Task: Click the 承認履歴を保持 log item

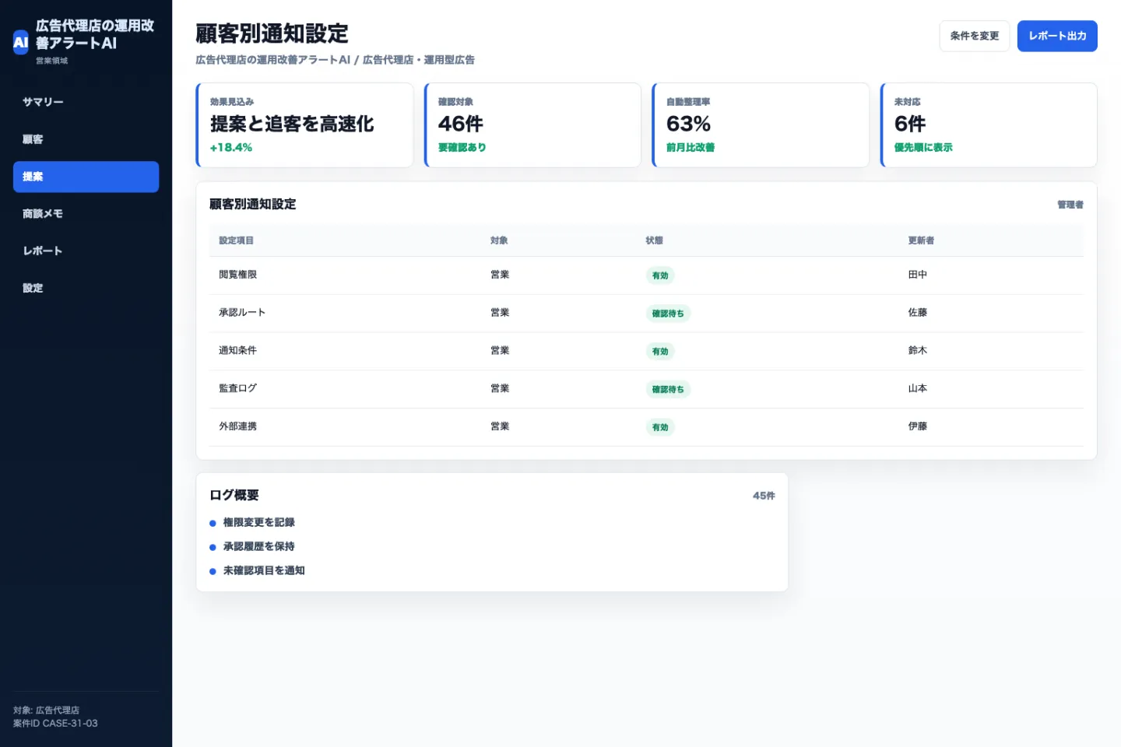Action: [258, 546]
